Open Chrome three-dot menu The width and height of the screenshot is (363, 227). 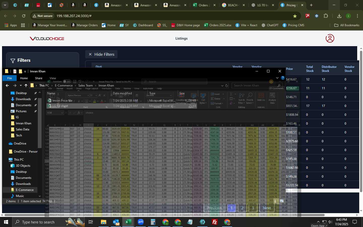click(x=357, y=16)
